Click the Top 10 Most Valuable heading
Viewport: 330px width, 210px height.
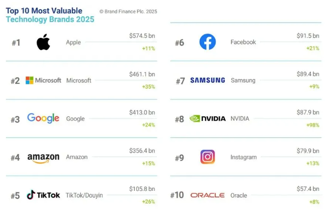pyautogui.click(x=44, y=11)
